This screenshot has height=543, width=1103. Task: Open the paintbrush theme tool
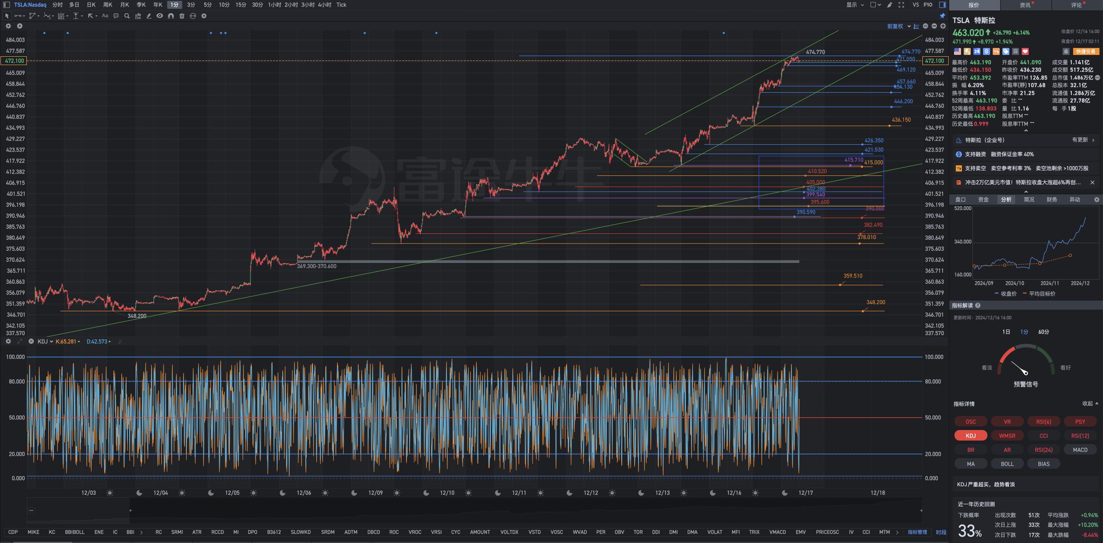890,5
